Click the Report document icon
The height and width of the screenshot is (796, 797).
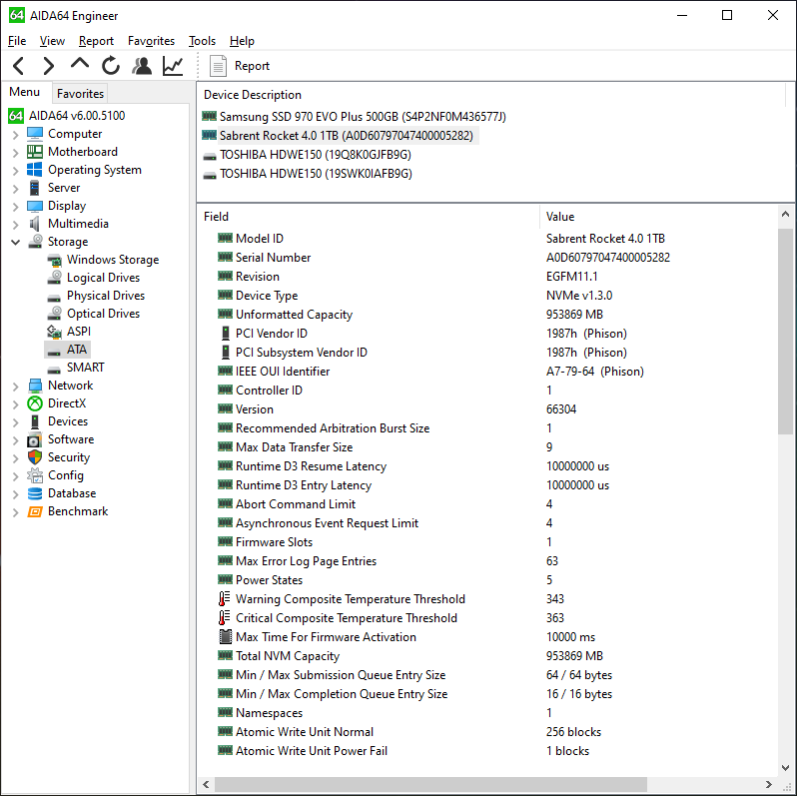[218, 66]
